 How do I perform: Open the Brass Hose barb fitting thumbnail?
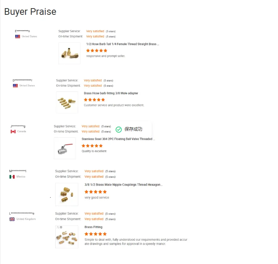pos(67,102)
